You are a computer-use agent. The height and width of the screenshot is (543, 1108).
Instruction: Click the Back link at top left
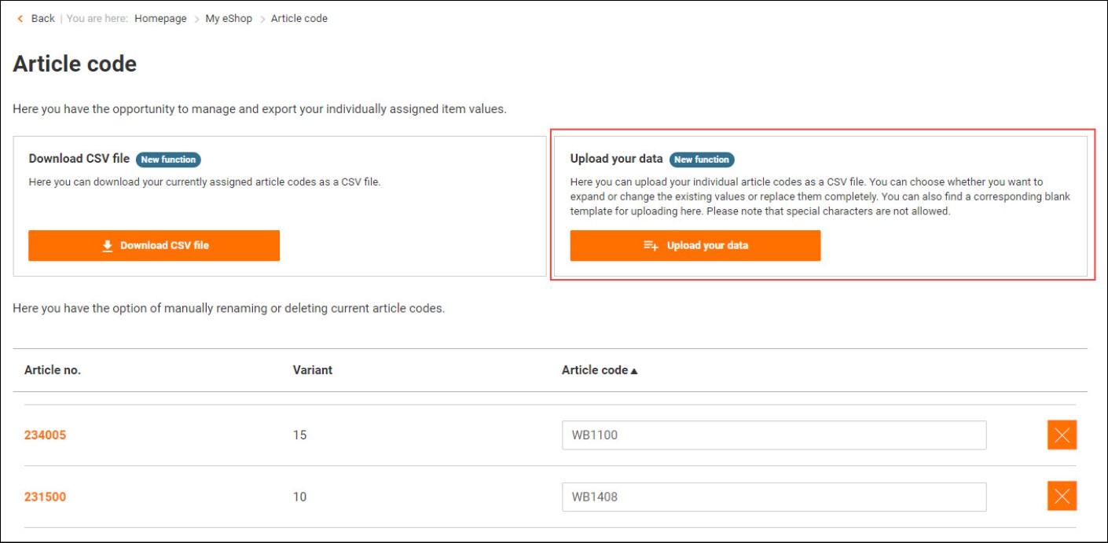(42, 19)
